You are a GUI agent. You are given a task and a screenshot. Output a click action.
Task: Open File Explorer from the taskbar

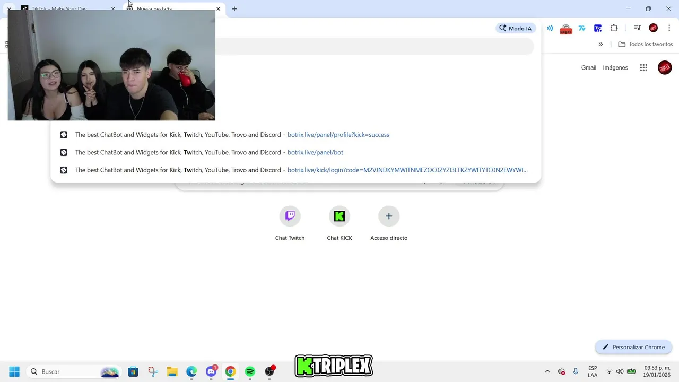click(x=172, y=371)
